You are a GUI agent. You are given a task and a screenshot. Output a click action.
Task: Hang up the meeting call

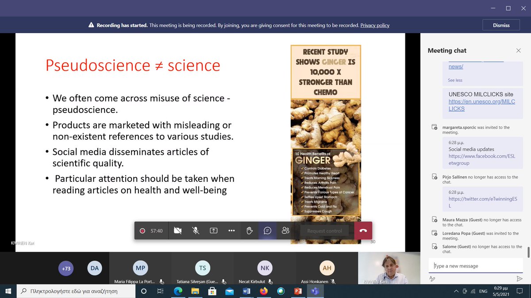tap(363, 230)
